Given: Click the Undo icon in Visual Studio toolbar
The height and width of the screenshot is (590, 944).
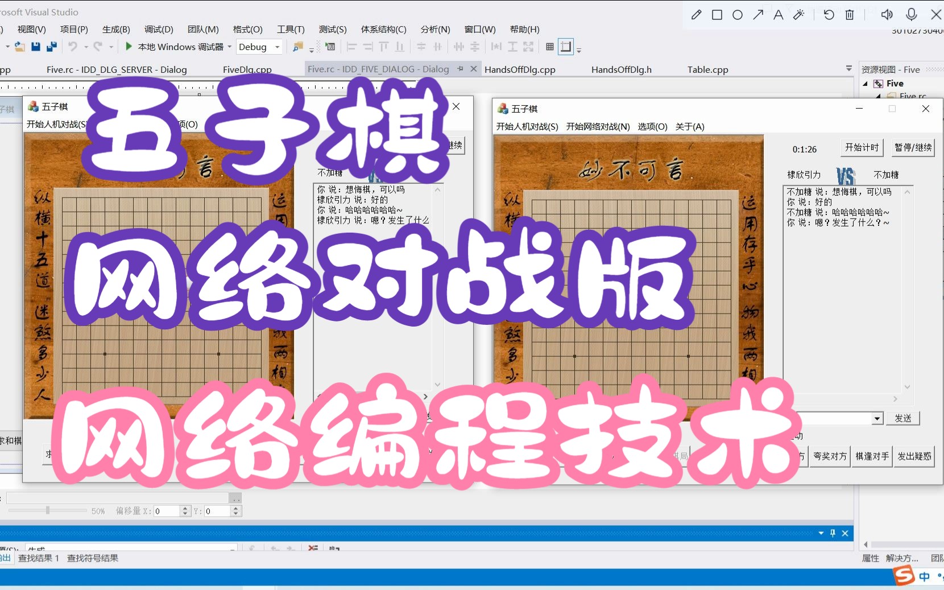Looking at the screenshot, I should coord(74,47).
